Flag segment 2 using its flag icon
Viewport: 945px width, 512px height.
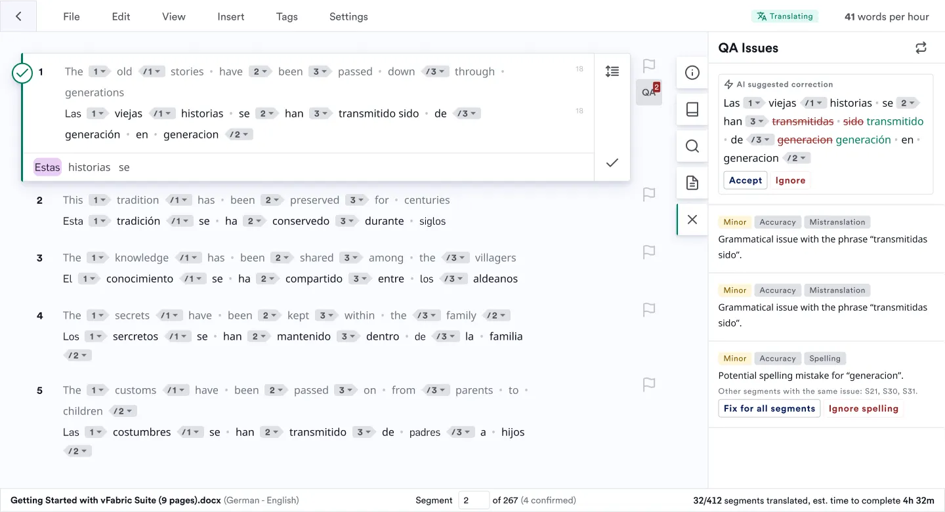point(648,194)
